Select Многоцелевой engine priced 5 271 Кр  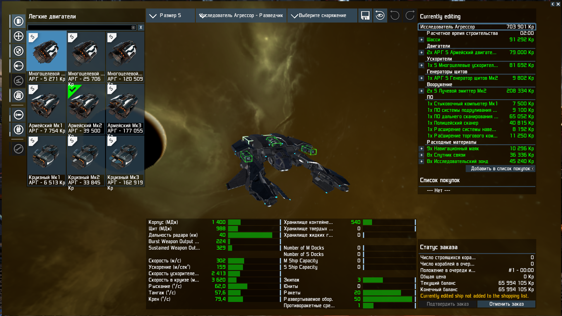coord(47,56)
